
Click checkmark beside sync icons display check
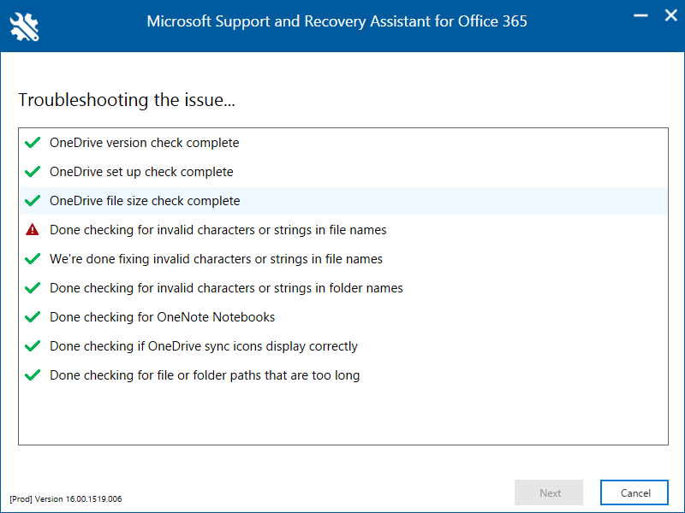pyautogui.click(x=33, y=346)
